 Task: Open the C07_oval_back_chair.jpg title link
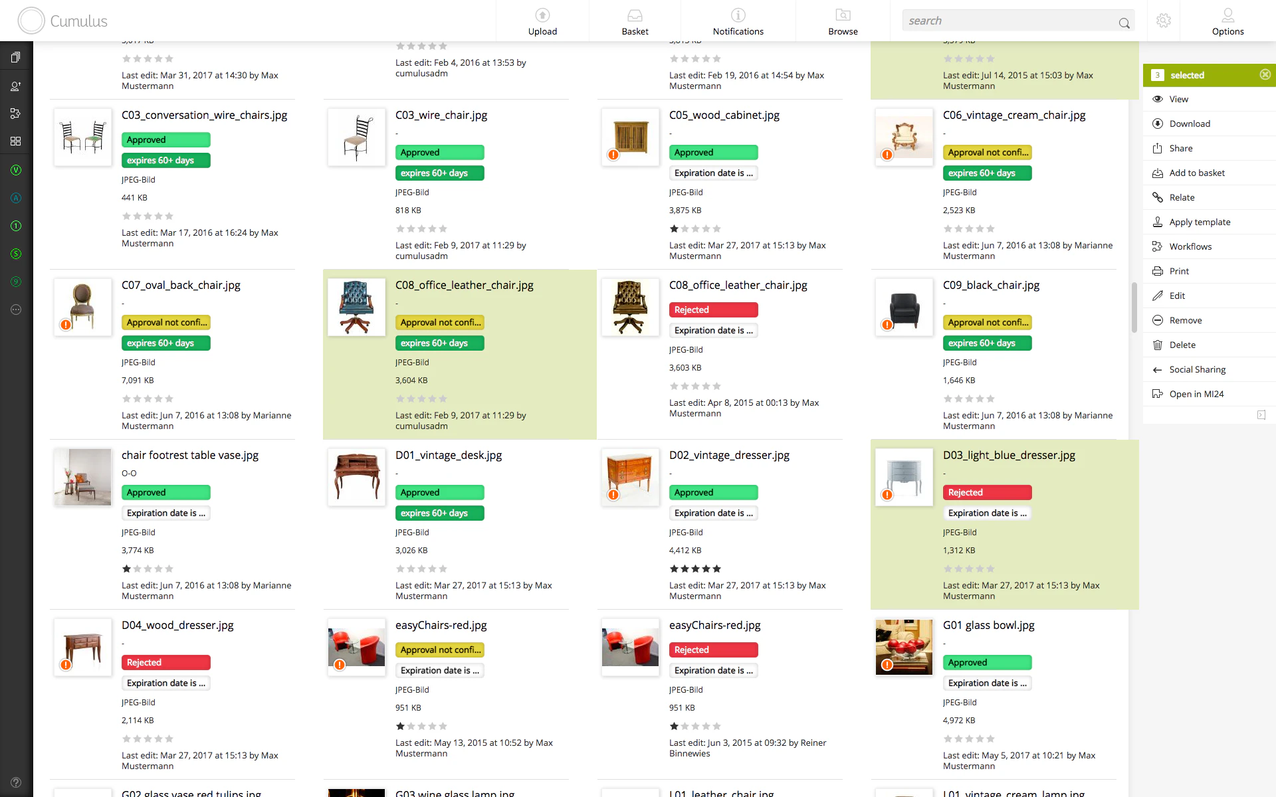click(181, 285)
